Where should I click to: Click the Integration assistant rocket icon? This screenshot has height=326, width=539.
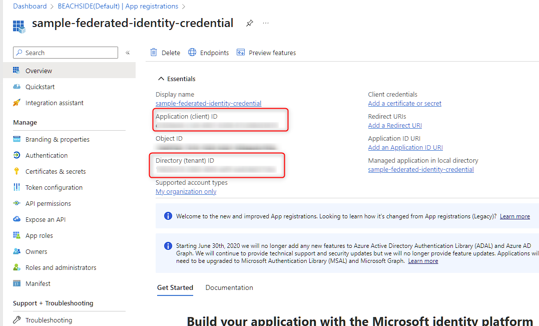(17, 103)
